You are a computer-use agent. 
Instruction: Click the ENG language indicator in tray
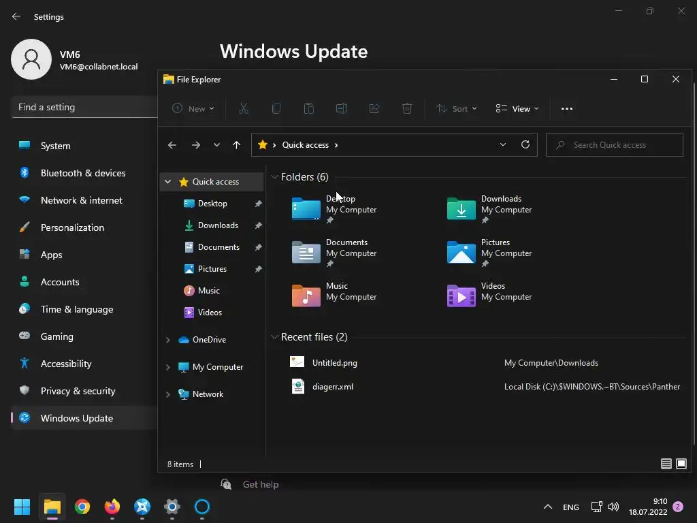(571, 507)
